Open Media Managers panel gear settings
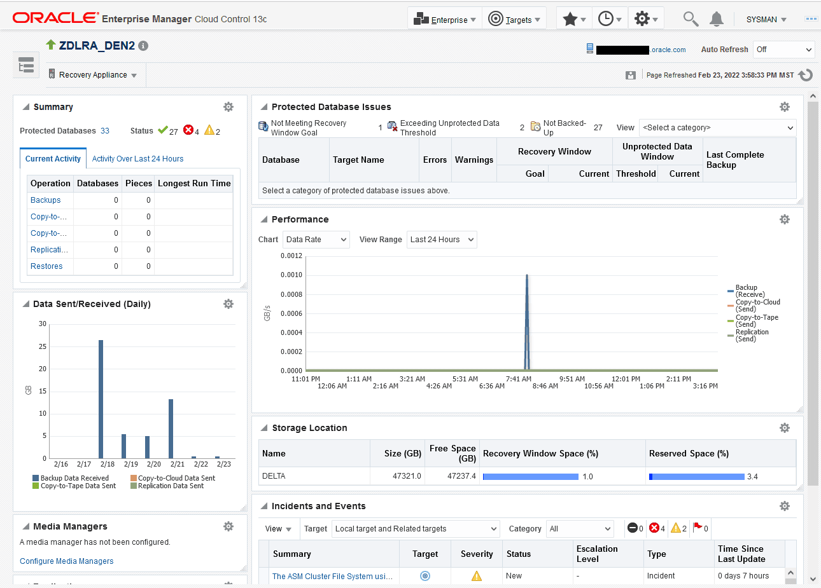This screenshot has height=588, width=821. coord(228,526)
